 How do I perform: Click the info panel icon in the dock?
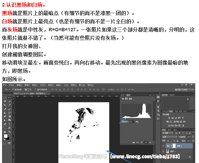pyautogui.click(x=158, y=97)
